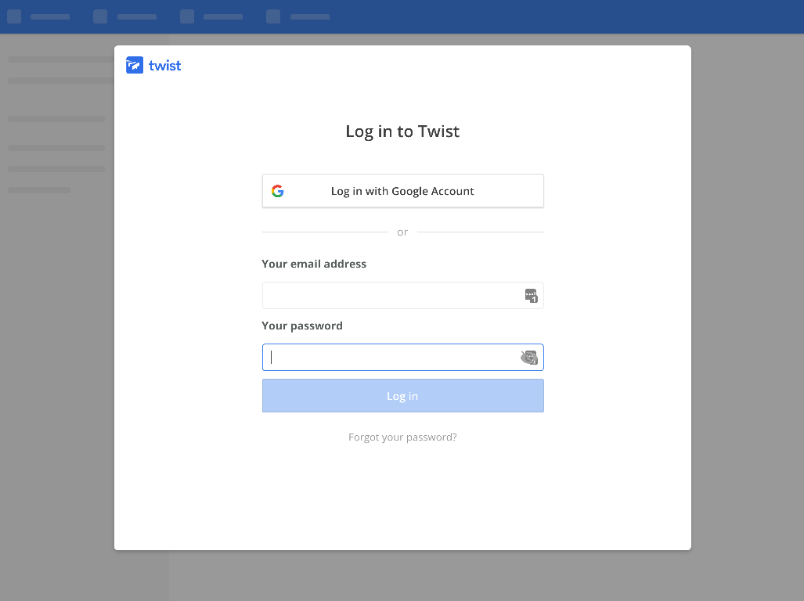
Task: Toggle password visibility eye icon
Action: 529,357
